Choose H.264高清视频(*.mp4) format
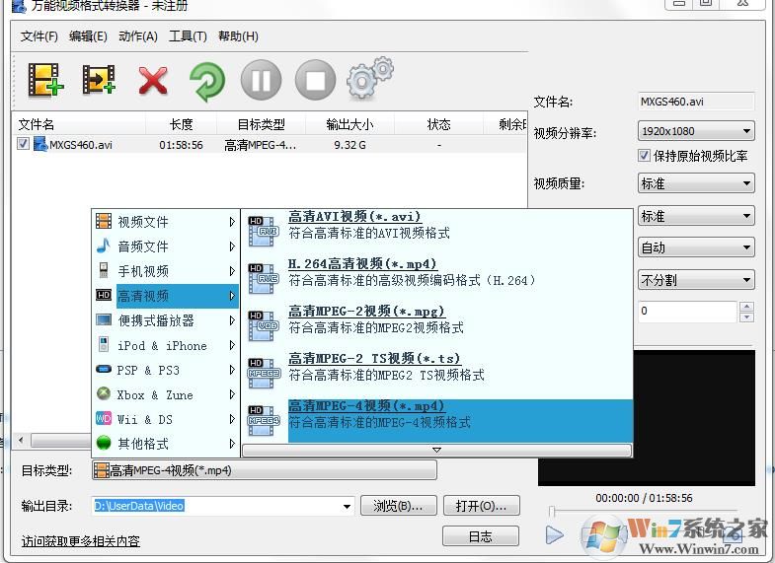775x563 pixels. (x=362, y=264)
